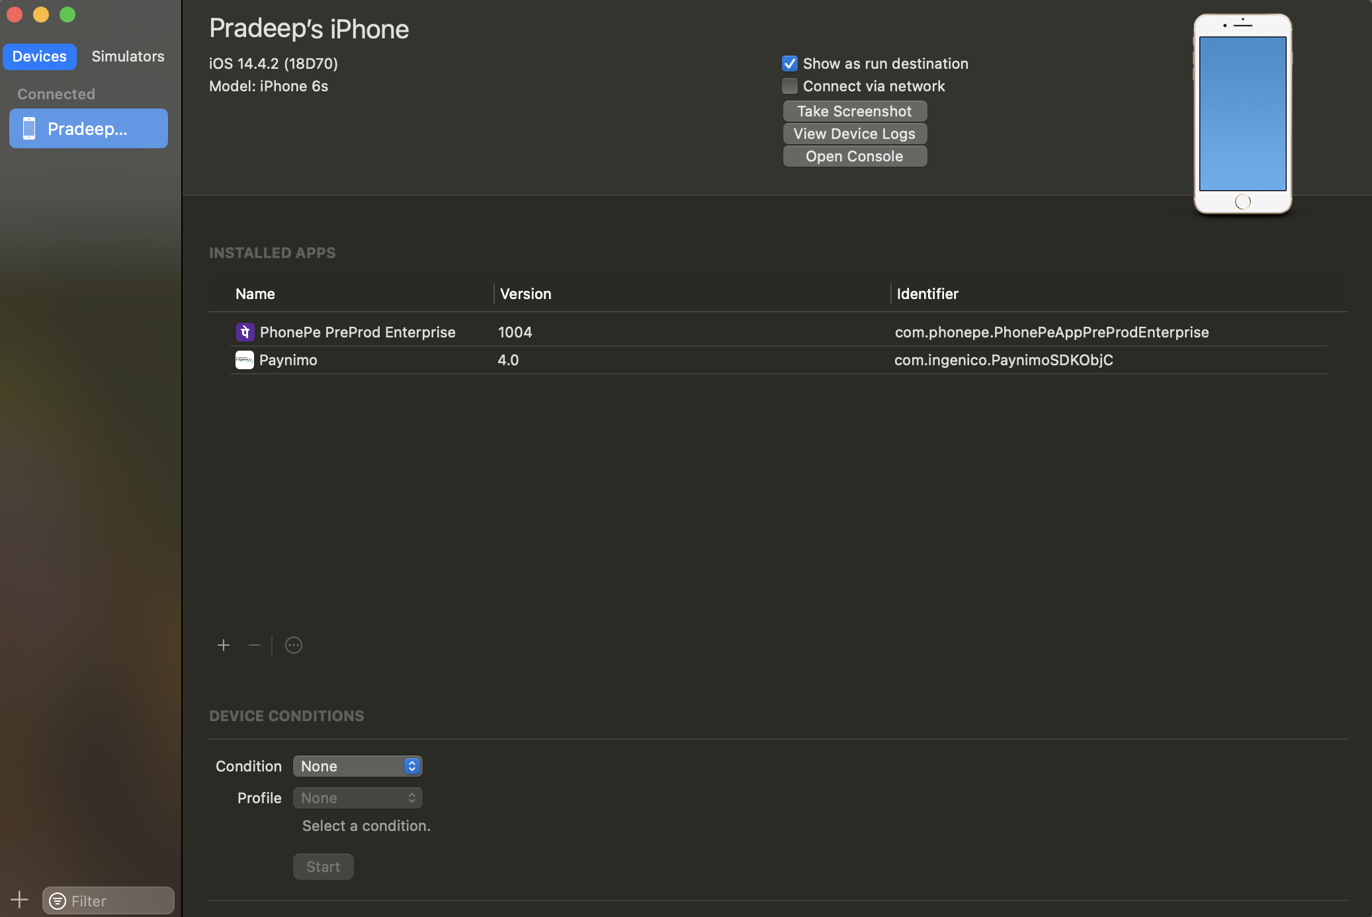Viewport: 1372px width, 917px height.
Task: Open the ellipsis actions menu for apps
Action: (x=294, y=645)
